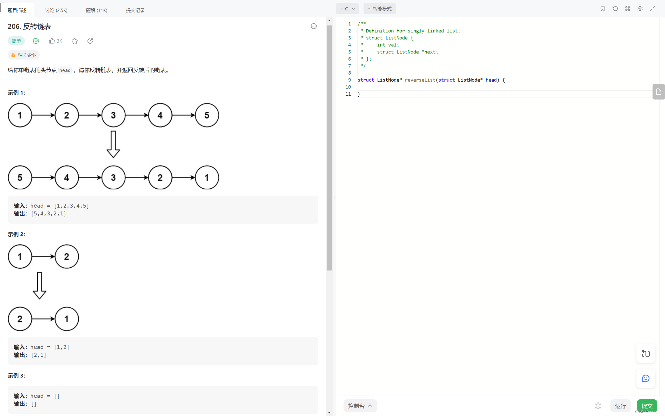Click the debug bug icon

(x=598, y=406)
